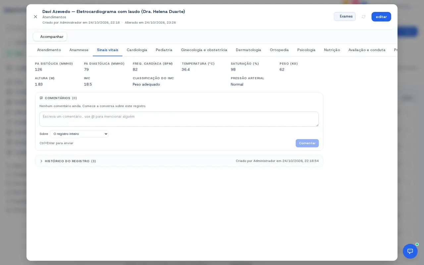Screen dimensions: 424x265
Task: Select the Sinais vitais tab
Action: [x=108, y=50]
